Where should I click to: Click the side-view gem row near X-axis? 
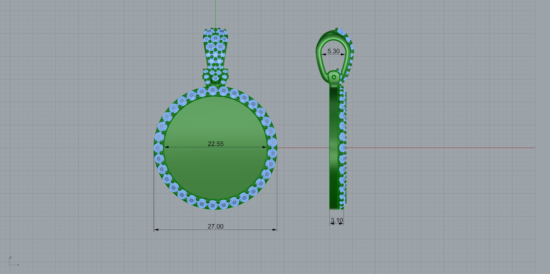pyautogui.click(x=343, y=148)
